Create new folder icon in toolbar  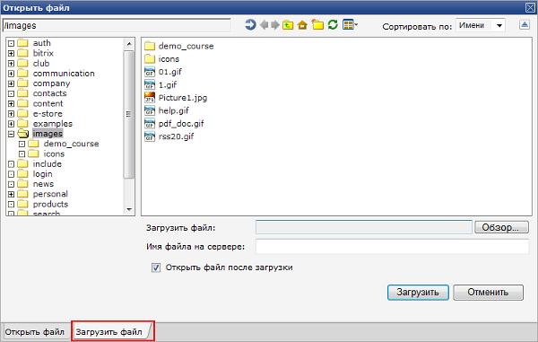[317, 25]
